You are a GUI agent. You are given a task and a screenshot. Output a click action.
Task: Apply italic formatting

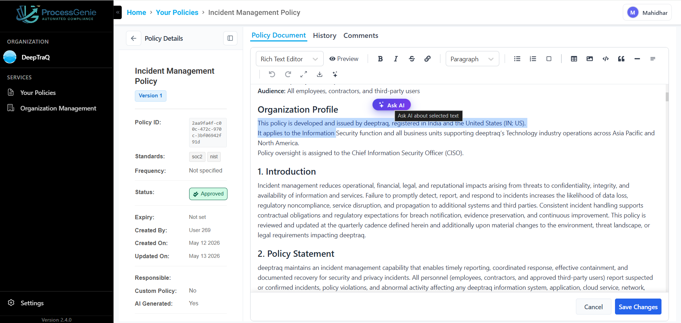pos(396,59)
